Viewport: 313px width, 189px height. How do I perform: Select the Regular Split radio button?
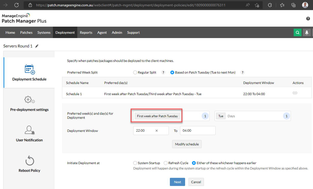[135, 73]
